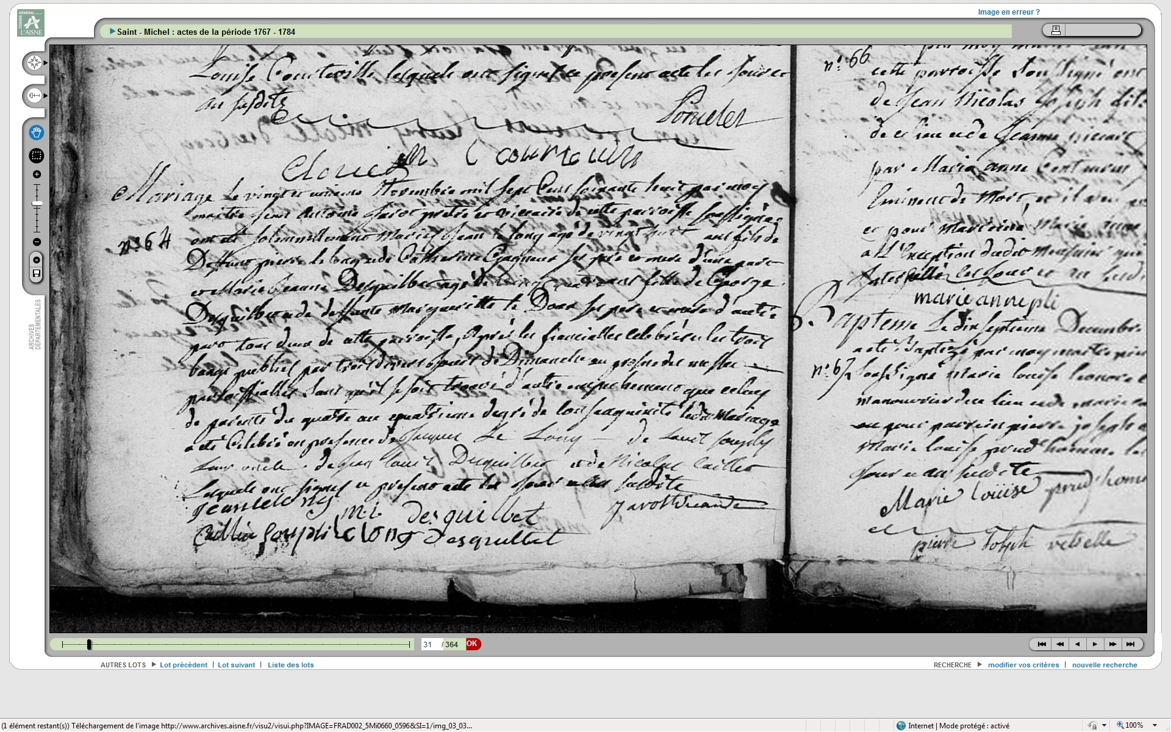Screen dimensions: 1171x732
Task: Skip to the last image
Action: [x=1130, y=644]
